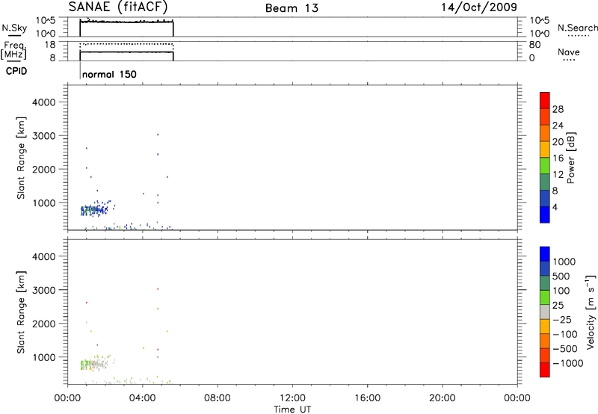Click the Slant Range label of power panel
The image size is (598, 414).
click(21, 158)
